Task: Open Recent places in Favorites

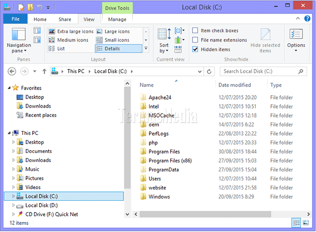Action: point(36,115)
